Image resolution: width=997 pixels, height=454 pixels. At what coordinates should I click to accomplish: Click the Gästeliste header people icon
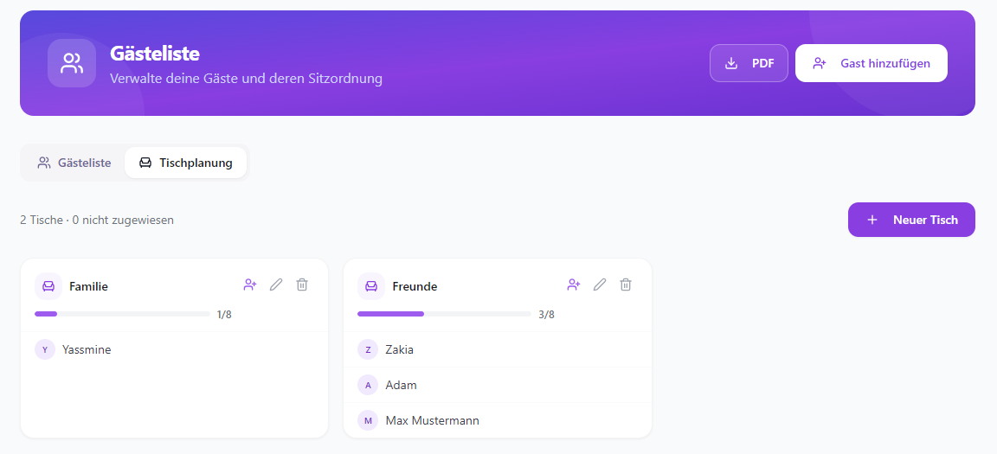pyautogui.click(x=72, y=63)
